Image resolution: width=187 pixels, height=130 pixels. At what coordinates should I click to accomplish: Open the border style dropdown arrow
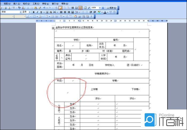tap(37, 17)
